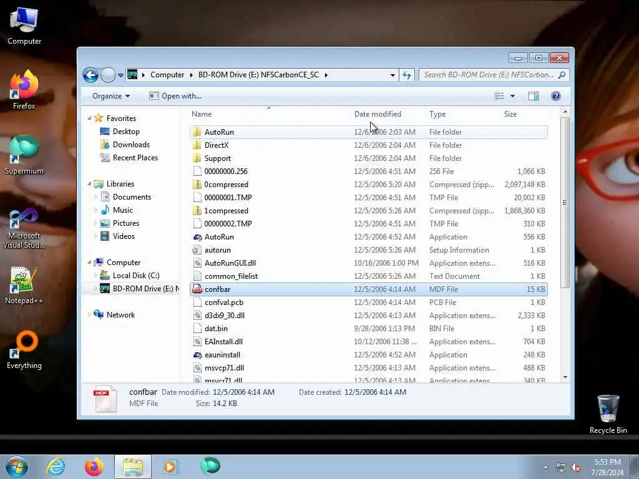Sort files by the Name column header
The width and height of the screenshot is (639, 479).
[x=269, y=114]
